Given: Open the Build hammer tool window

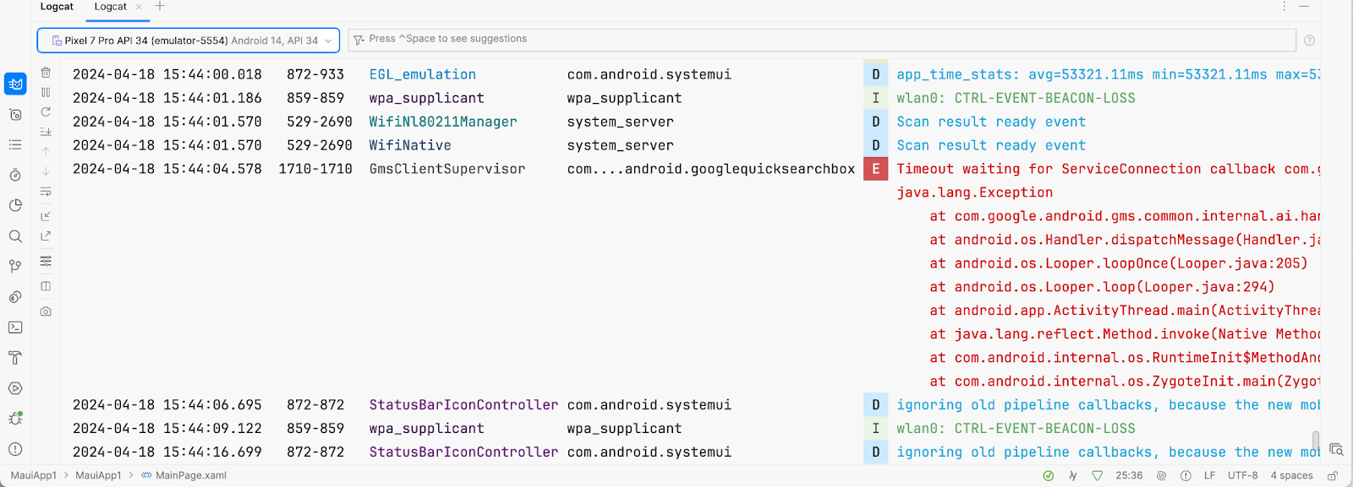Looking at the screenshot, I should 15,358.
